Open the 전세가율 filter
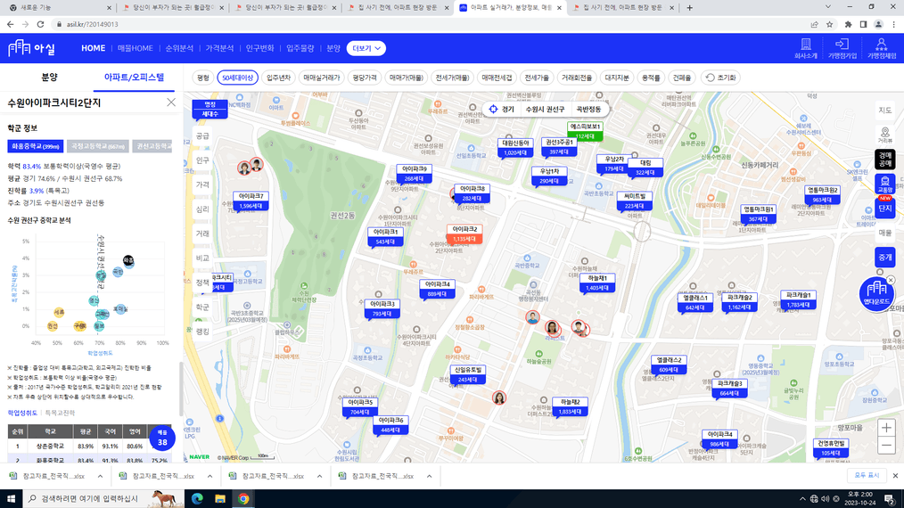 pos(536,78)
